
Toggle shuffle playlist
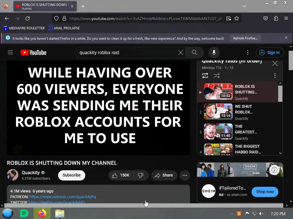point(216,76)
